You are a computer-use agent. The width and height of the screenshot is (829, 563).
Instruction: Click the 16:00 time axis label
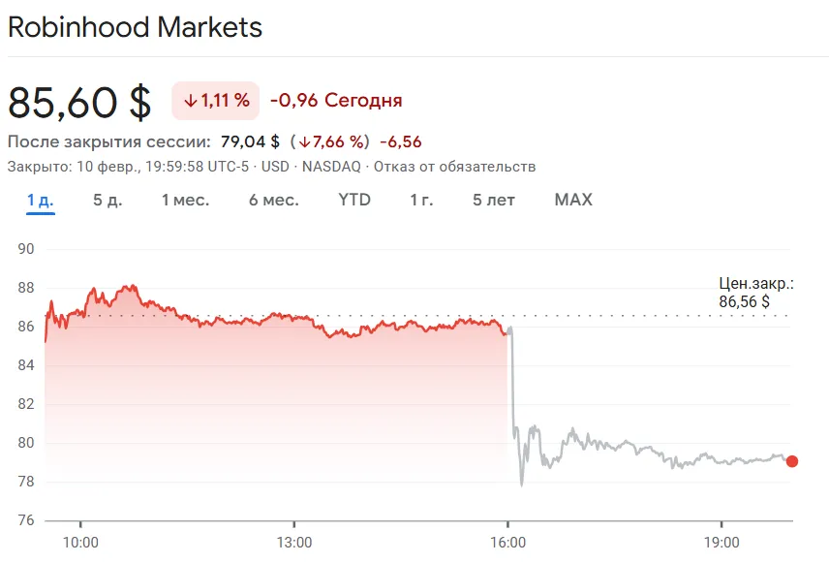click(x=508, y=541)
